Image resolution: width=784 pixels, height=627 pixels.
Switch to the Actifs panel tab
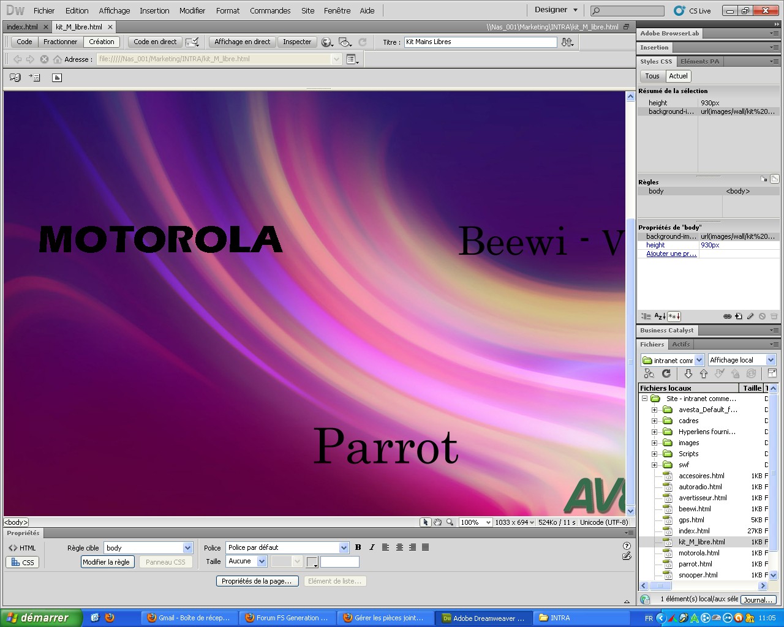click(681, 345)
